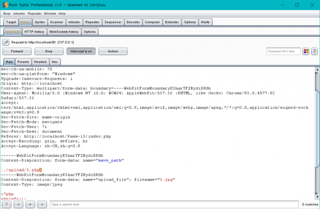Click the Request to http://localhost:80 label
Screen dimensions: 320x209
(43, 42)
